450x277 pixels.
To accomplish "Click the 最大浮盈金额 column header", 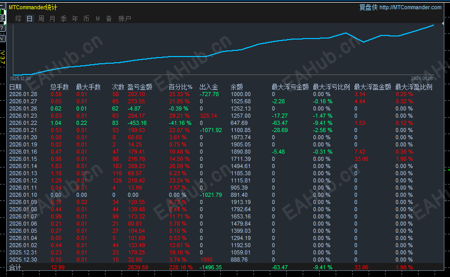I will click(373, 87).
